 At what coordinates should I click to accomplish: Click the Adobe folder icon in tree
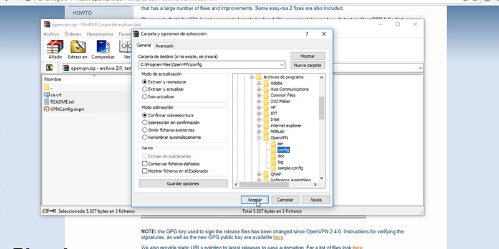point(266,83)
